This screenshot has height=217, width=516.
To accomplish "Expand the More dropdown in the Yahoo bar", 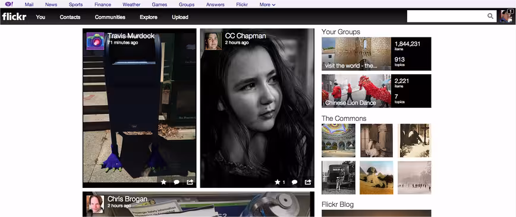I will tap(268, 5).
